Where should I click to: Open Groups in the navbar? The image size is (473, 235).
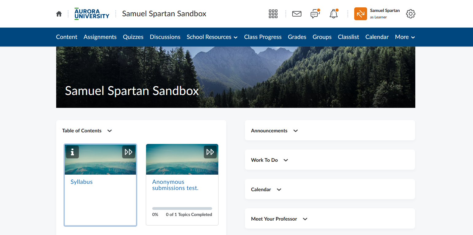click(x=322, y=37)
